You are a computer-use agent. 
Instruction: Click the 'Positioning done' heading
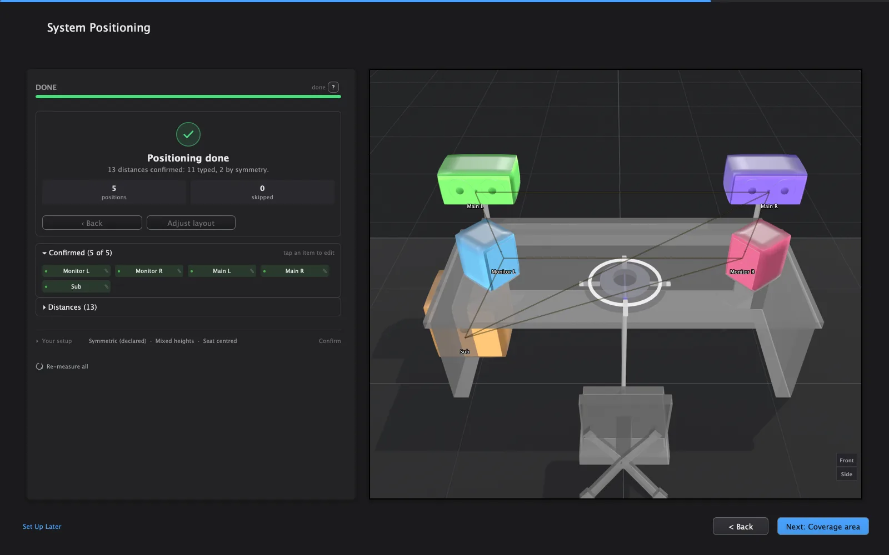188,158
